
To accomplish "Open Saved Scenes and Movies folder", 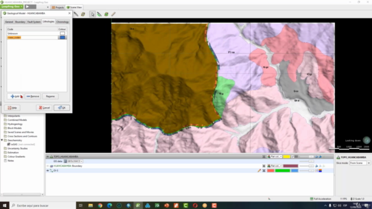I will [x=21, y=132].
